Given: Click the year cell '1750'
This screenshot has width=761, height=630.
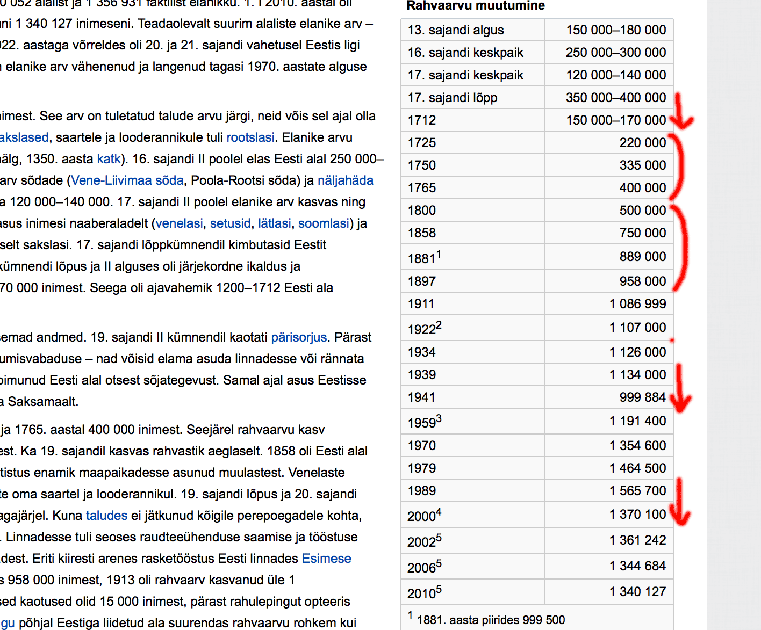Looking at the screenshot, I should pyautogui.click(x=422, y=165).
